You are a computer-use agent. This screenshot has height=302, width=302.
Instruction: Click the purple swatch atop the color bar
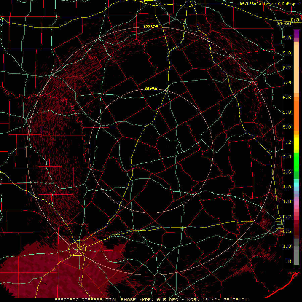296,34
